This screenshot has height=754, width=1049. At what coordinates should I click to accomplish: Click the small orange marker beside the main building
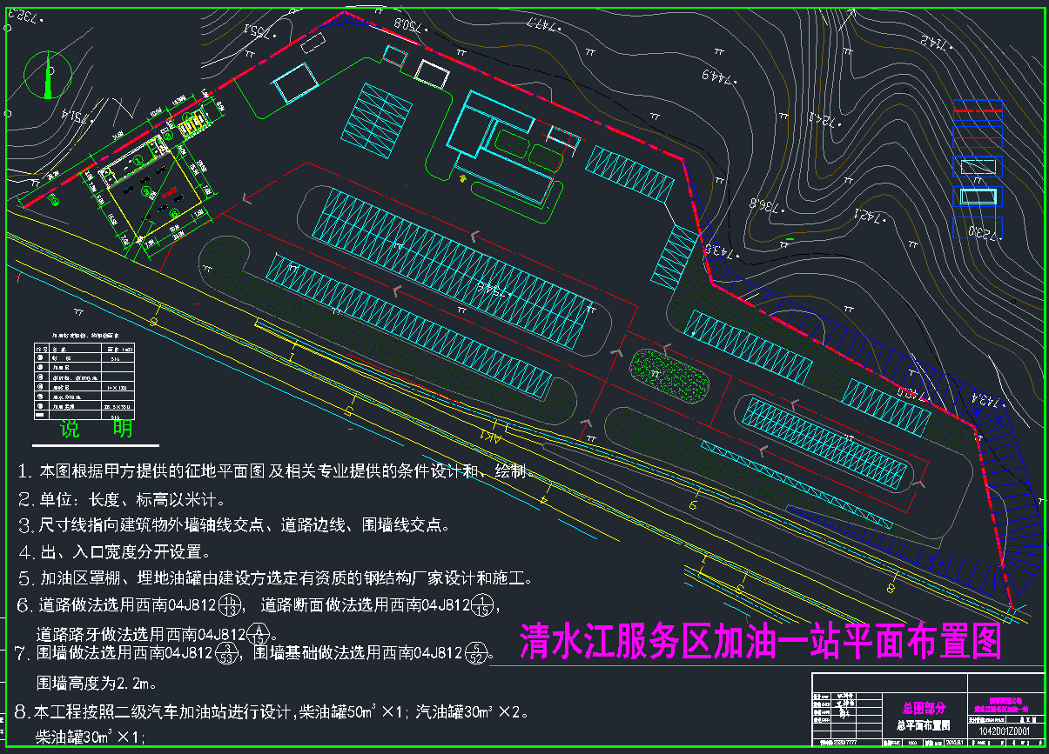[x=462, y=178]
